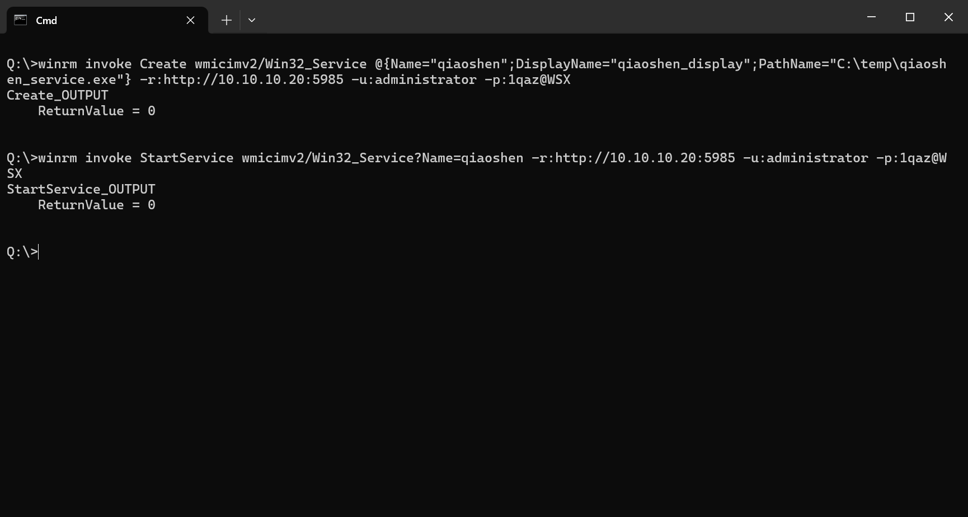Expand the new tab profiles dropdown
Screen dimensions: 968x517
(252, 20)
